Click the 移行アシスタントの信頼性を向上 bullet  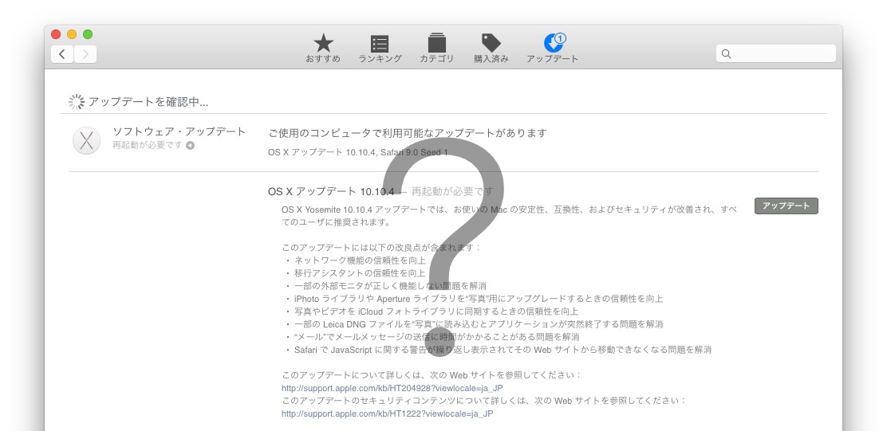(360, 273)
